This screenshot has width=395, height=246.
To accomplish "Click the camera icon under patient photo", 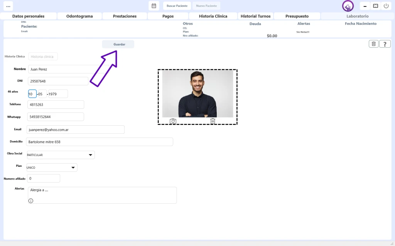I will 173,121.
